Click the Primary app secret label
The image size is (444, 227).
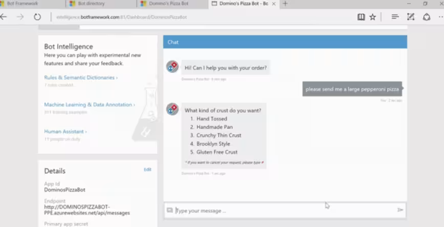pos(66,224)
